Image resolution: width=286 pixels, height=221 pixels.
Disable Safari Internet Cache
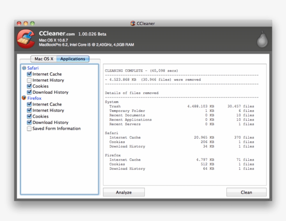29,74
